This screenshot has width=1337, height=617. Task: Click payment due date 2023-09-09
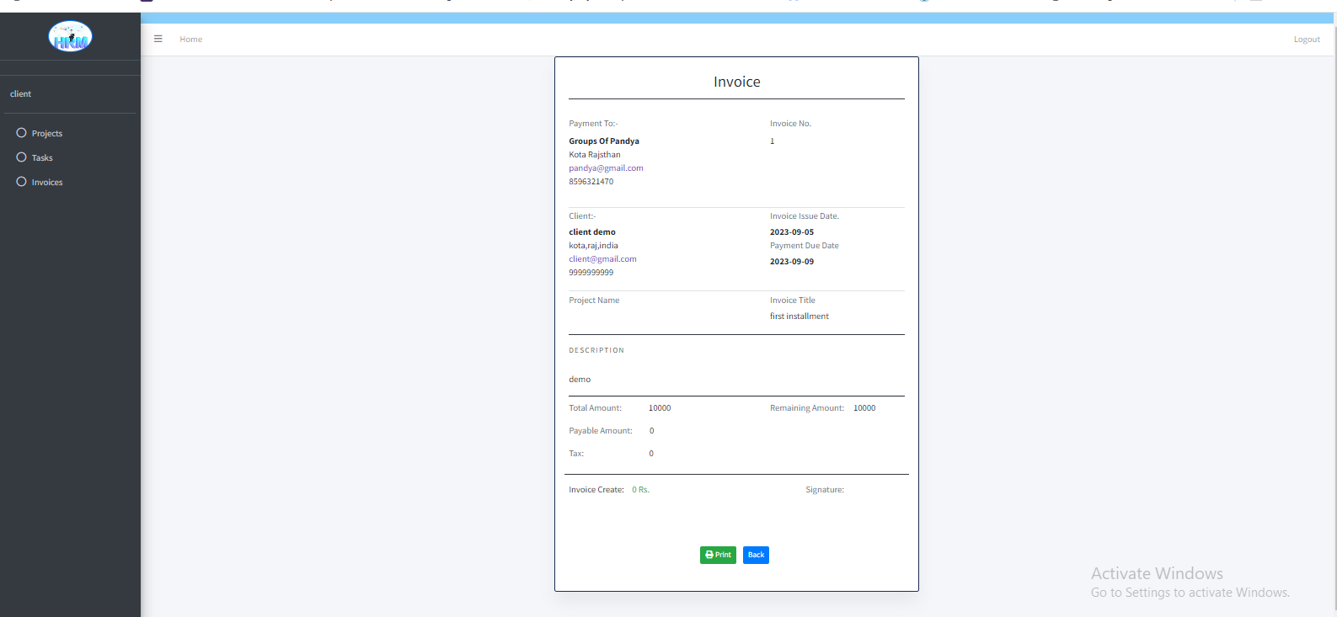coord(792,262)
